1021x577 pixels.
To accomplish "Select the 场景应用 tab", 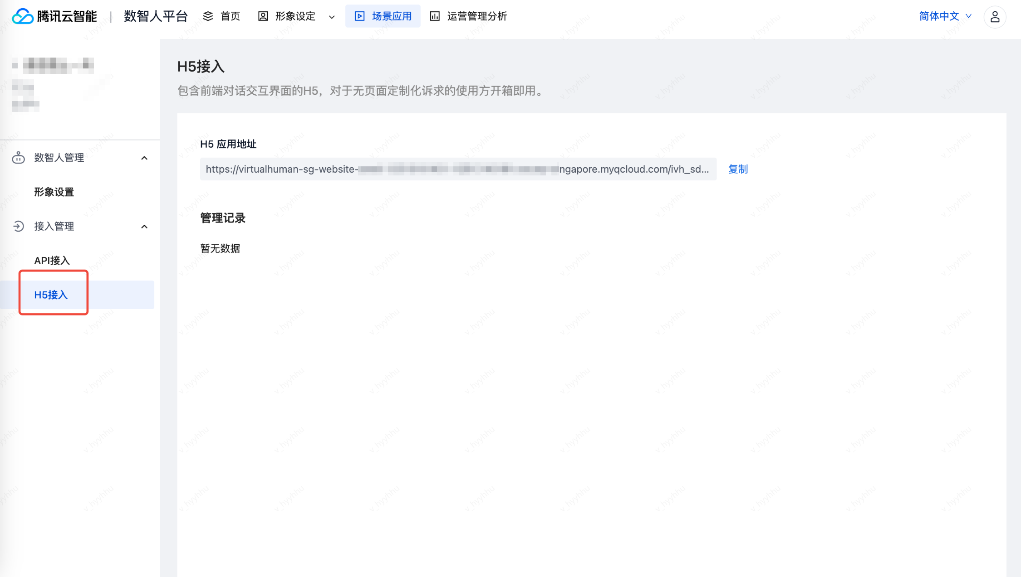I will click(x=391, y=16).
